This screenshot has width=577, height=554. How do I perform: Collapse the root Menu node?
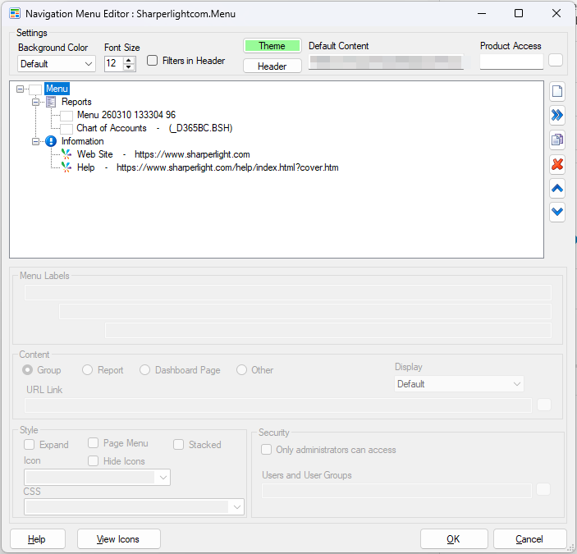(x=21, y=89)
